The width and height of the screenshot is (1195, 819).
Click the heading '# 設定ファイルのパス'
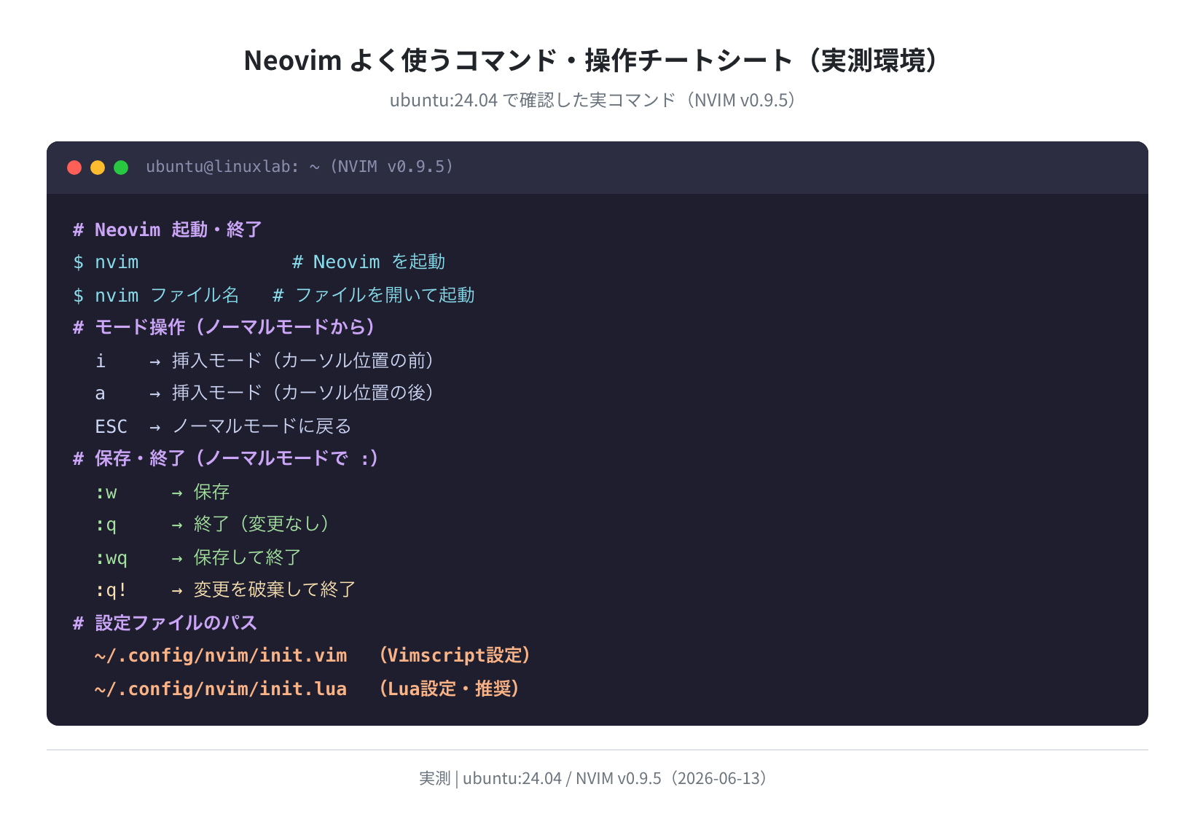[x=165, y=623]
